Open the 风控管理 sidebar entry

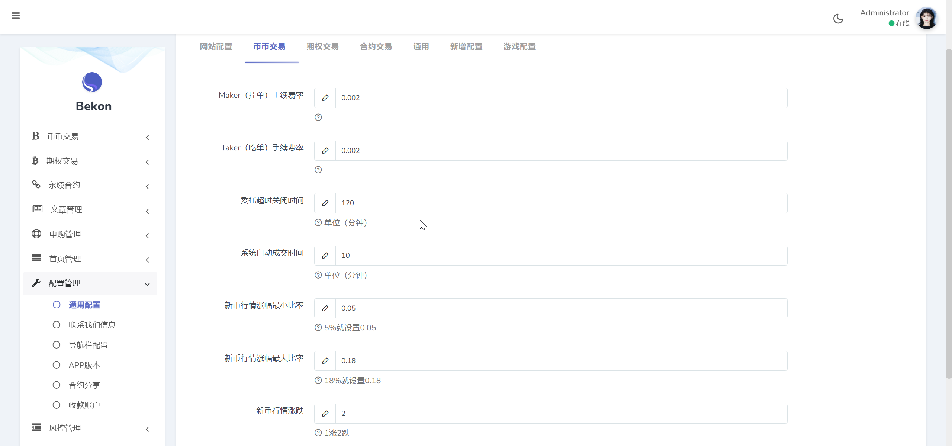(65, 427)
